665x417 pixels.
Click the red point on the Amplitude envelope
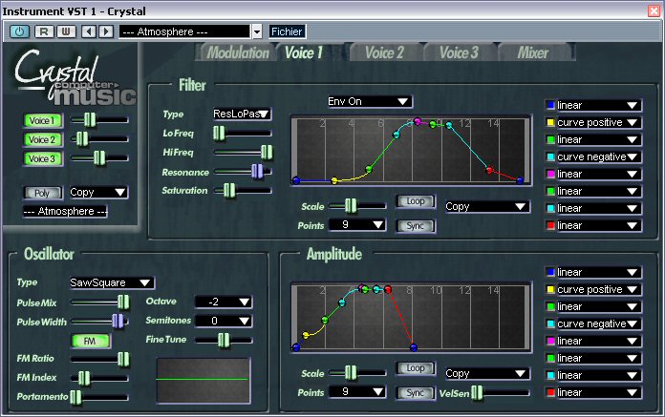pos(388,289)
